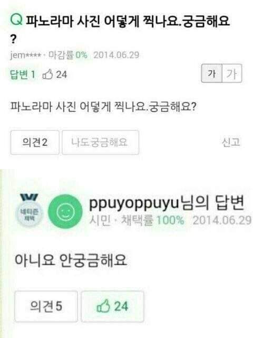Open the 의견5 comments on answer
253x338 pixels.
[x=46, y=306]
